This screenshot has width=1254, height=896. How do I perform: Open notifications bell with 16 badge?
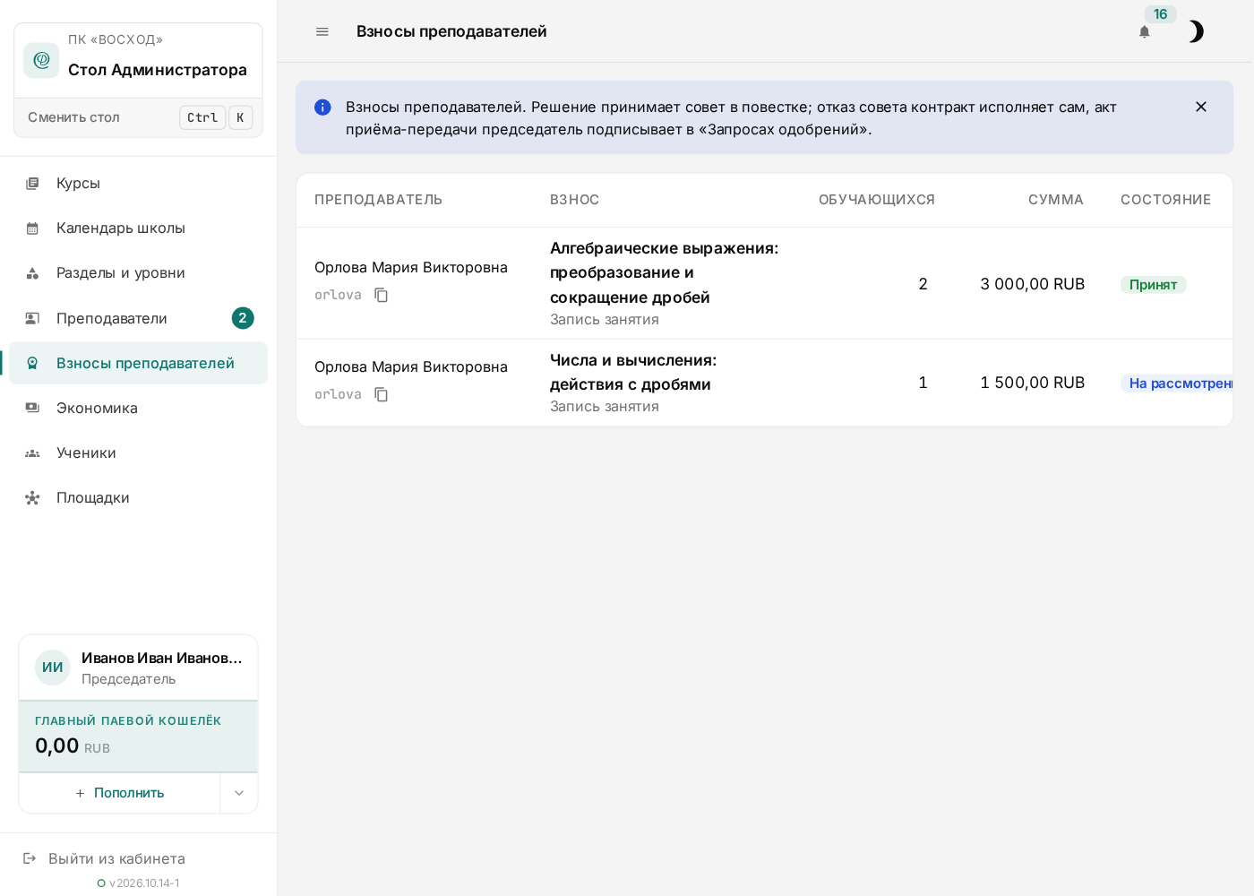1145,31
